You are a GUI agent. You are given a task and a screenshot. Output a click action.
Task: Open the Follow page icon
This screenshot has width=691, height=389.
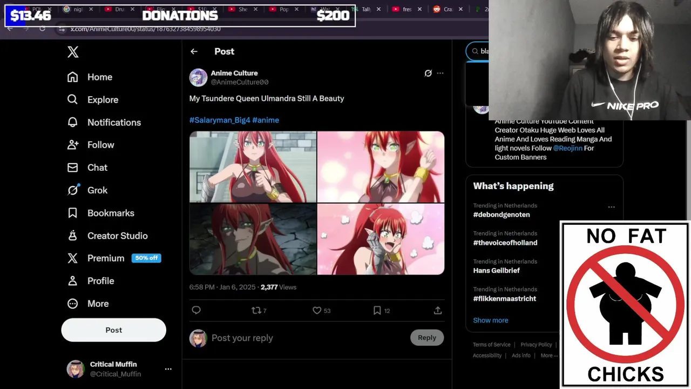coord(73,145)
